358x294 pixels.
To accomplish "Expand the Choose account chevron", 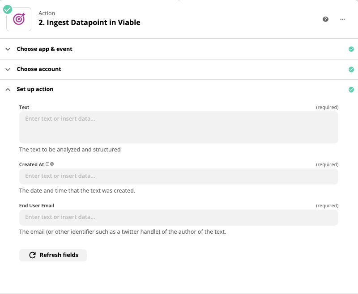I will pyautogui.click(x=8, y=69).
